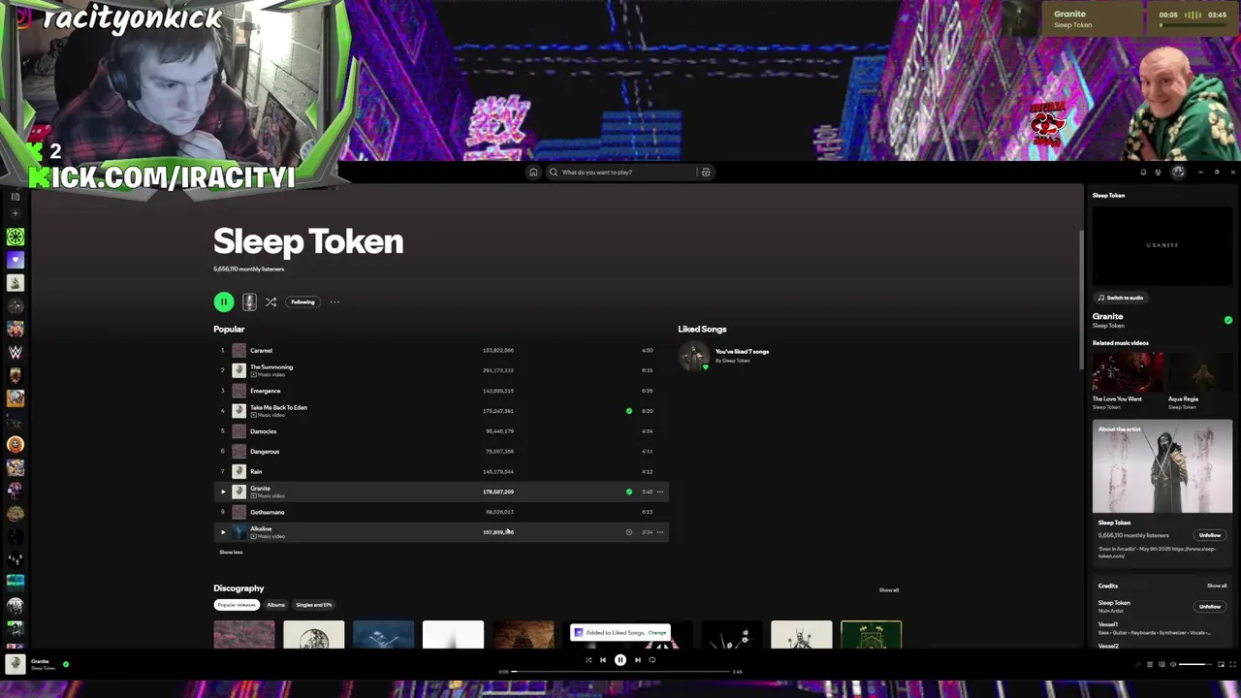Adjust the volume slider in player bar
The image size is (1241, 698).
point(1195,664)
